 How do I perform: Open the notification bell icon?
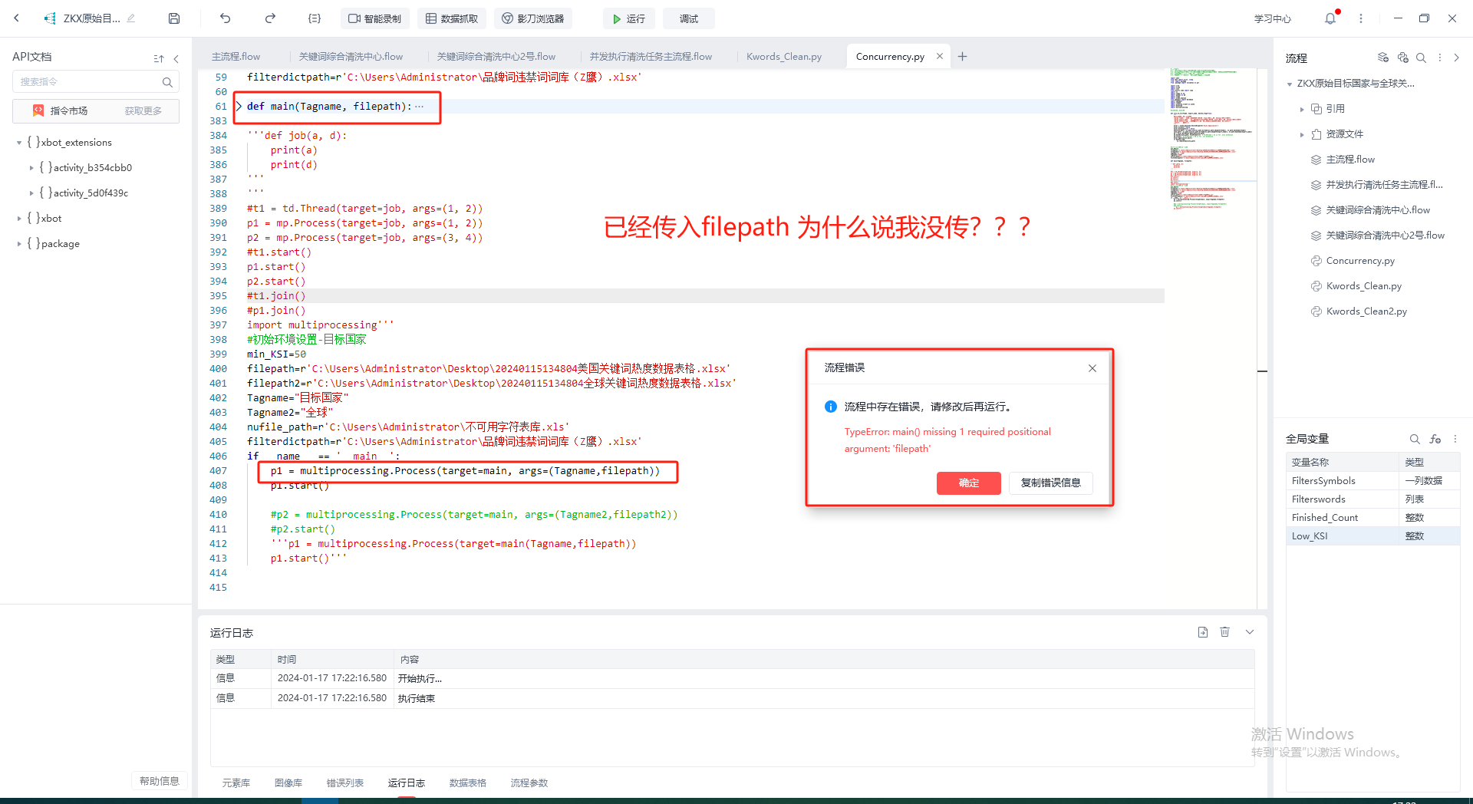(x=1330, y=18)
